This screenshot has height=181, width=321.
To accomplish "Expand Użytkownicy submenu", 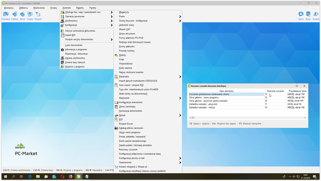I will (x=87, y=21).
